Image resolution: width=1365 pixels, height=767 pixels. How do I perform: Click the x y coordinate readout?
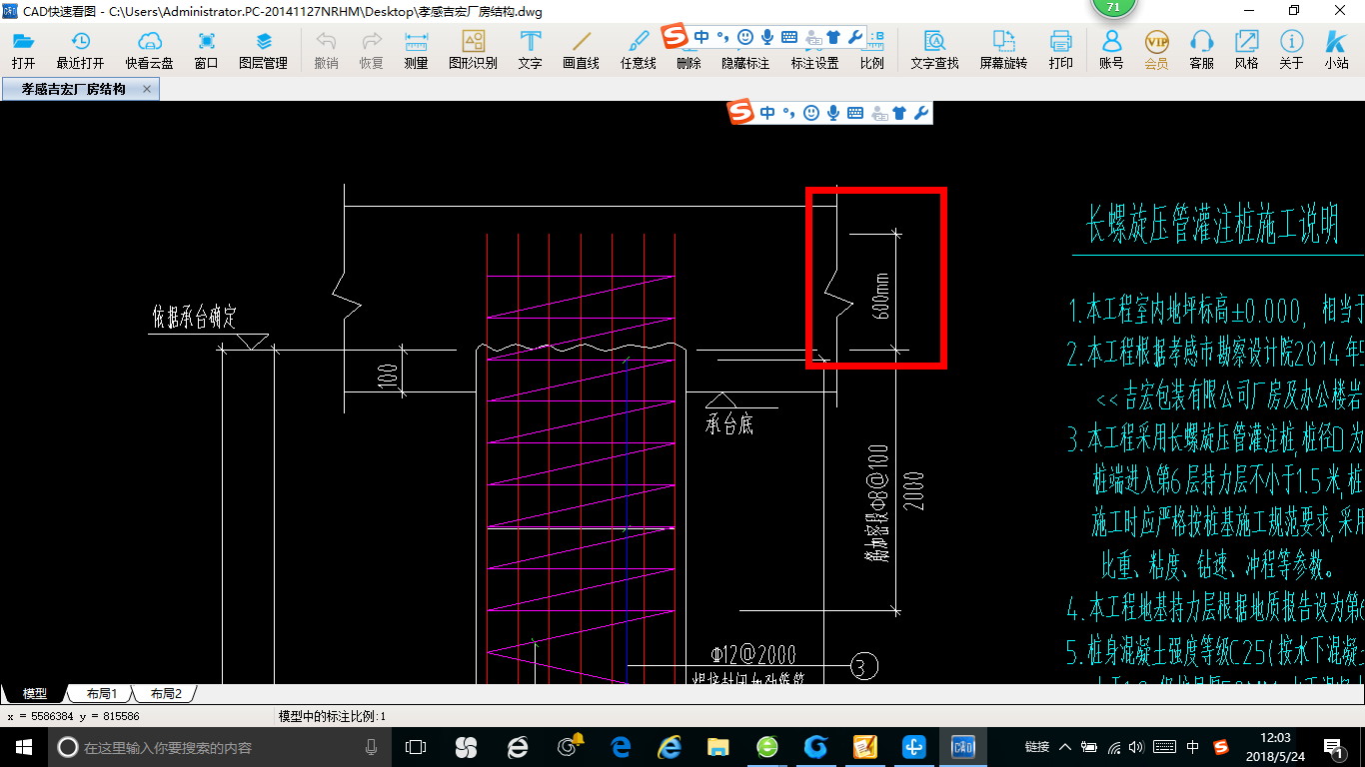[x=73, y=717]
